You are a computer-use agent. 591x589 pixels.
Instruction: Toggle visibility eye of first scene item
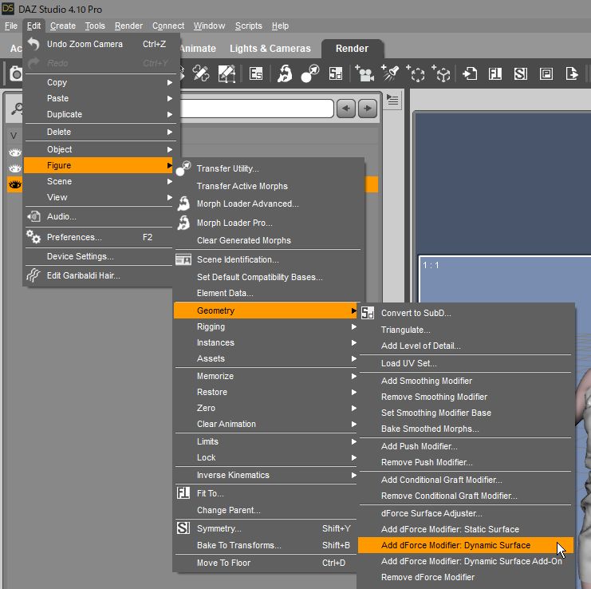[15, 152]
